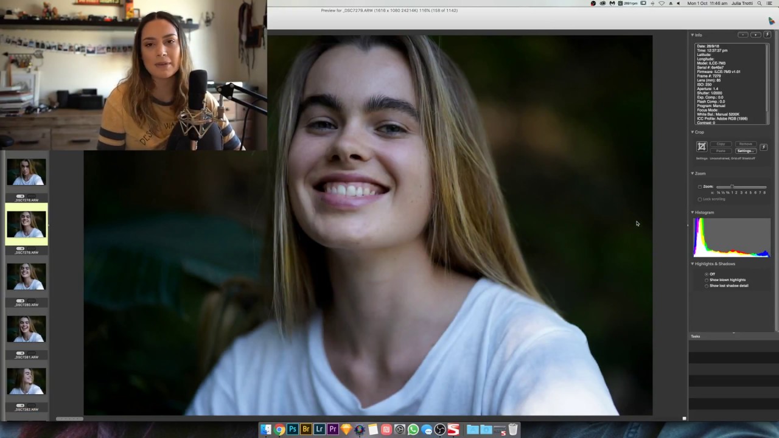779x438 pixels.
Task: Click the thumbnail strip horizontal scrollbar
Action: pos(69,419)
